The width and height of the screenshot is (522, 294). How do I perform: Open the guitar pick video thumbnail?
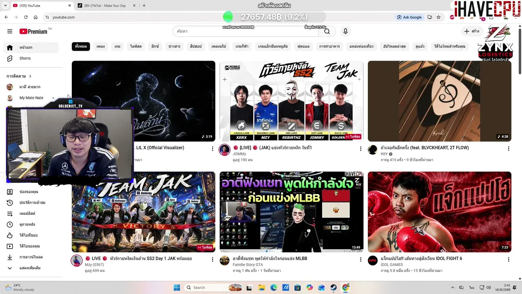(x=440, y=101)
